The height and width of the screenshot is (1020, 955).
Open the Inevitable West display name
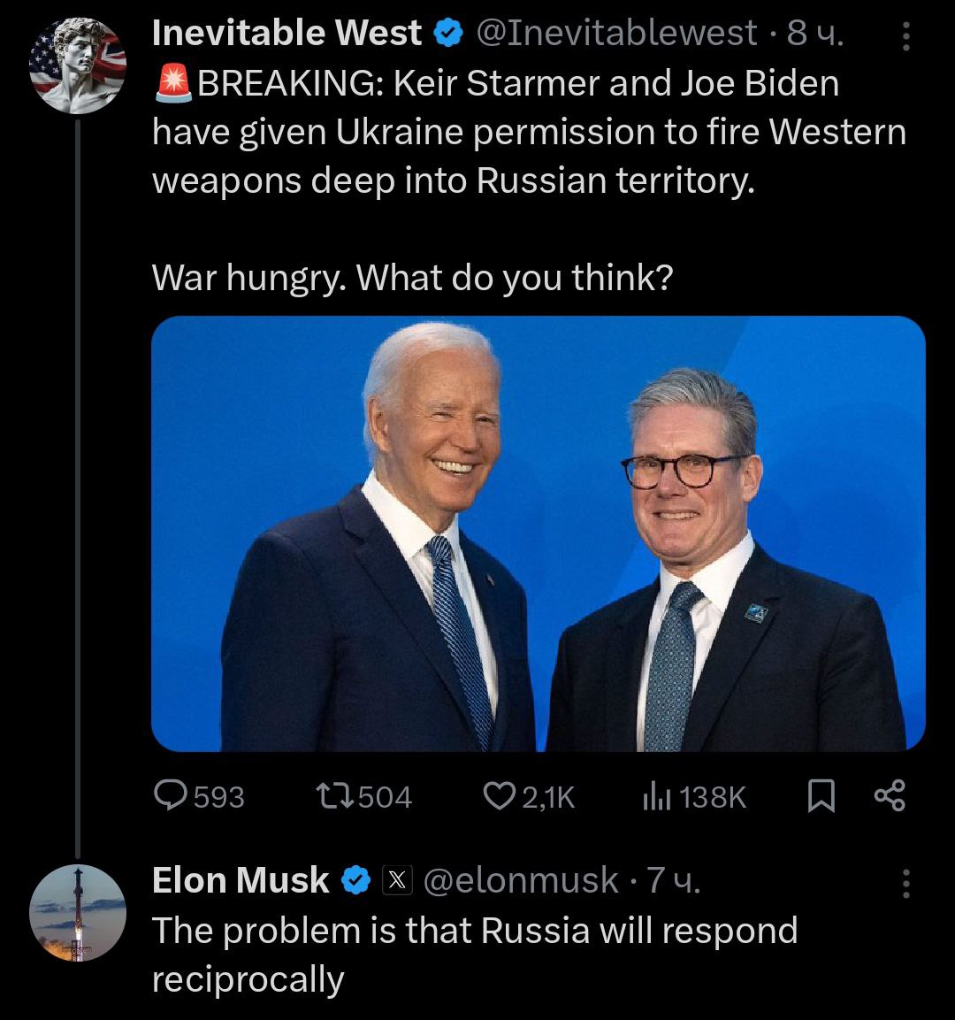pyautogui.click(x=286, y=34)
